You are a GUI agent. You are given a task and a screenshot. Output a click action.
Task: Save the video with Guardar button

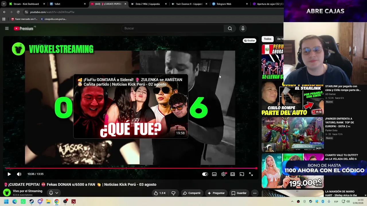click(239, 193)
